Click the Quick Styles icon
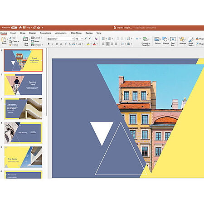Image resolution: width=204 pixels, height=204 pixels. point(190,39)
